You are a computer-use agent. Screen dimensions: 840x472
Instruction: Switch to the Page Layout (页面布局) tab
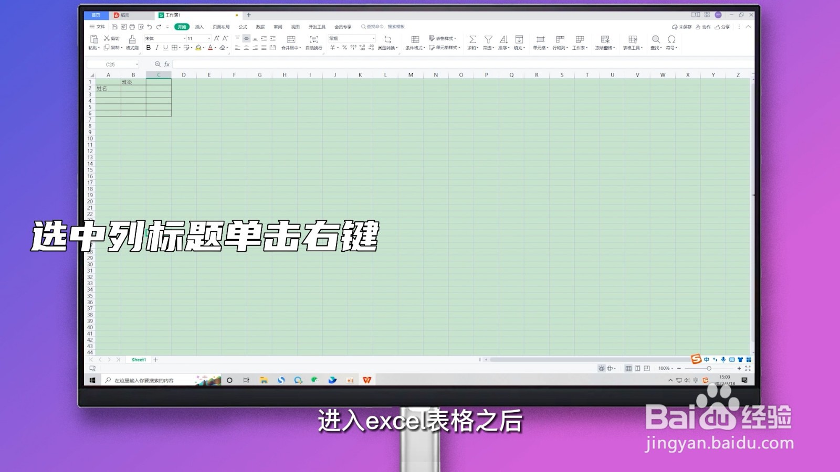click(x=221, y=27)
